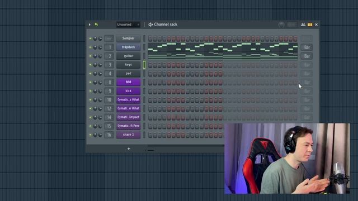Click the Cymatic..z Hihat volume knob
358x201 pixels.
tap(100, 100)
